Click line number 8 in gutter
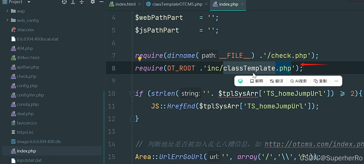 (114, 68)
